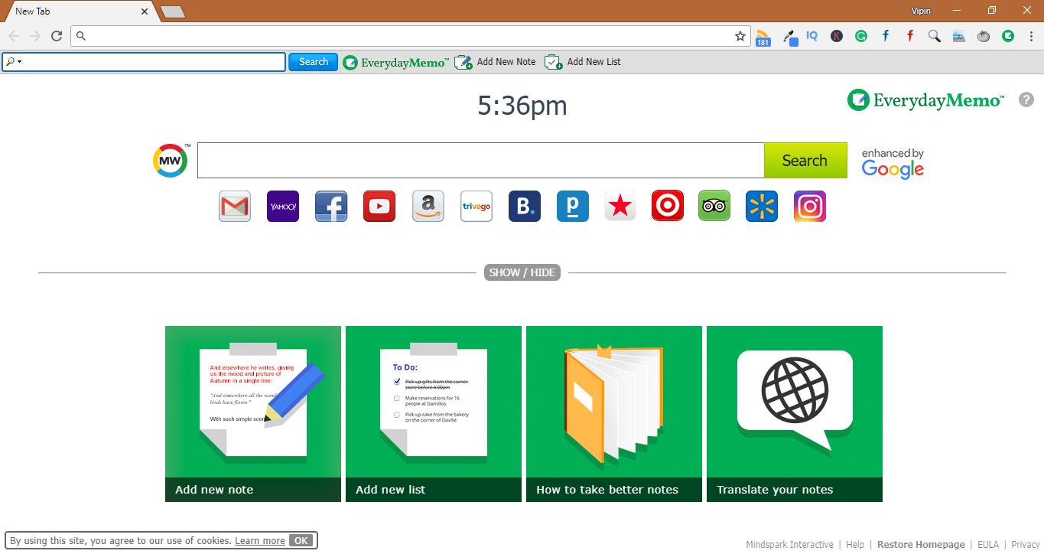The width and height of the screenshot is (1044, 554).
Task: Open the TripAdvisor shortcut icon
Action: coord(713,205)
